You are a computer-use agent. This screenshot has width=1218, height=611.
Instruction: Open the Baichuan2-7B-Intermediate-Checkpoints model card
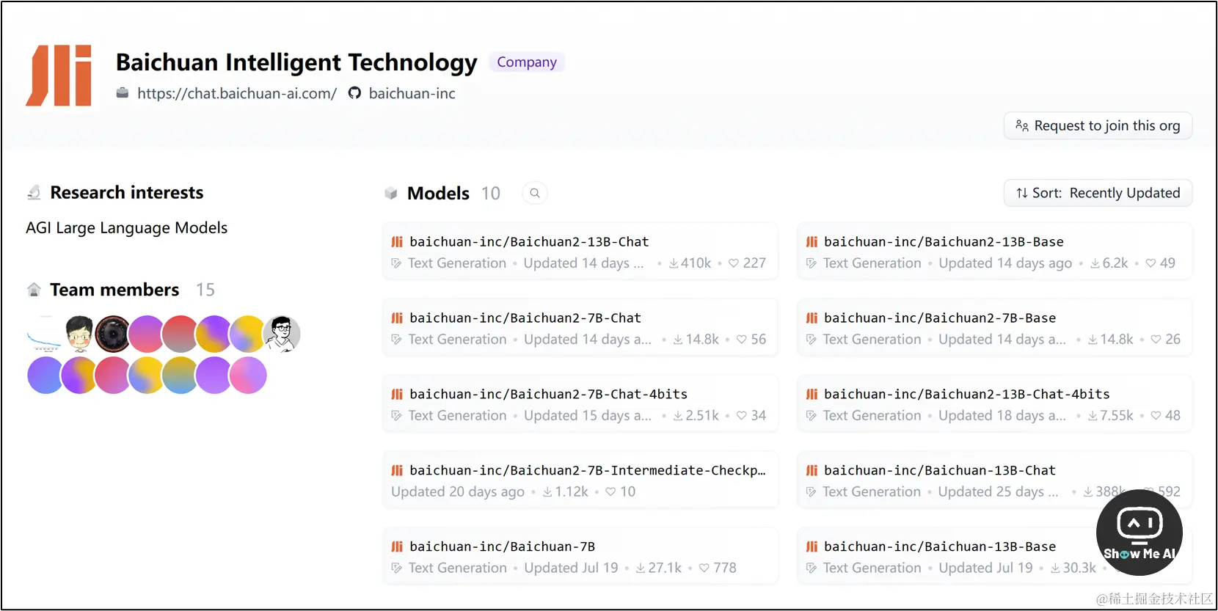(x=580, y=480)
